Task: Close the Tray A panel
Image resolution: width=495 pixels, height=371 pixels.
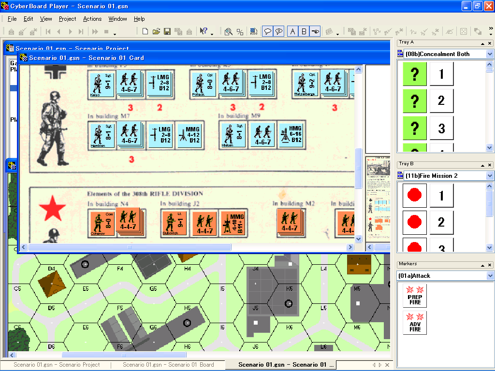Action: tap(490, 43)
